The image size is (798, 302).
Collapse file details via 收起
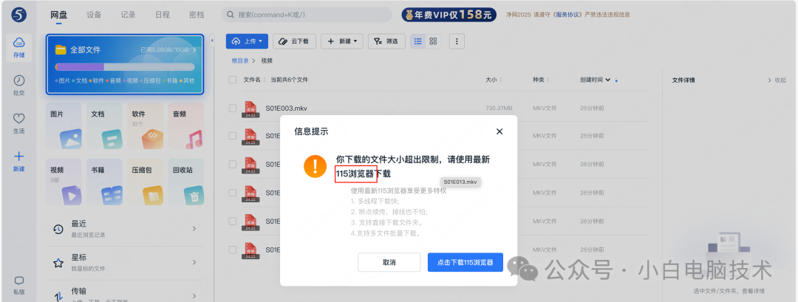click(x=777, y=80)
